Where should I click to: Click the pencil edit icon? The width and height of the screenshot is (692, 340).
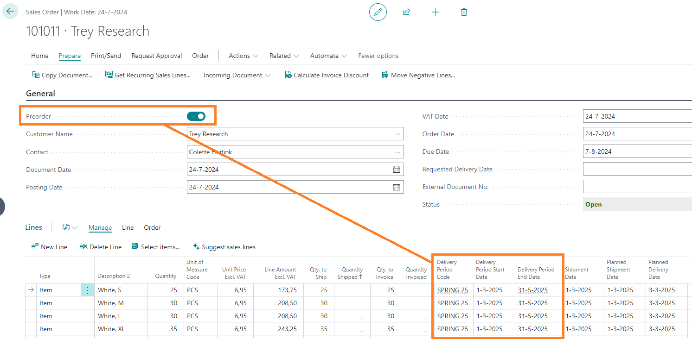(x=378, y=12)
